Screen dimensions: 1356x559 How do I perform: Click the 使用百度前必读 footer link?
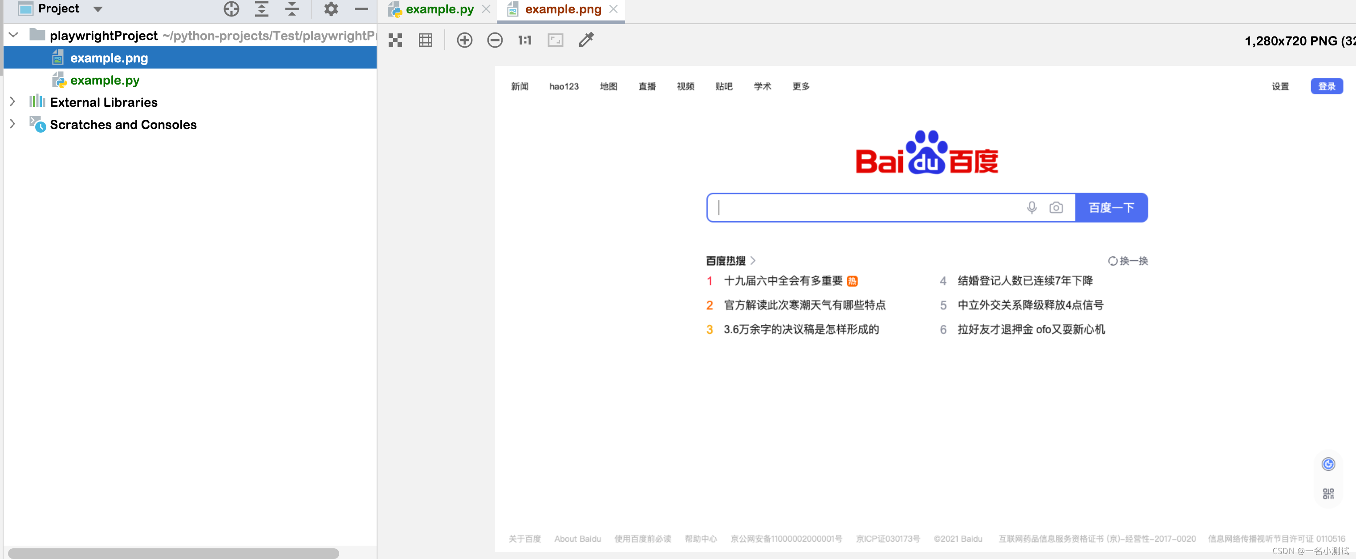click(x=642, y=539)
